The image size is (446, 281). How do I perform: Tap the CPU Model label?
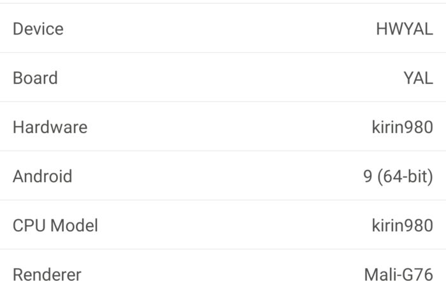[x=55, y=225]
